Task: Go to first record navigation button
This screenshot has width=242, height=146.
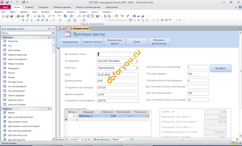Action: [67, 139]
